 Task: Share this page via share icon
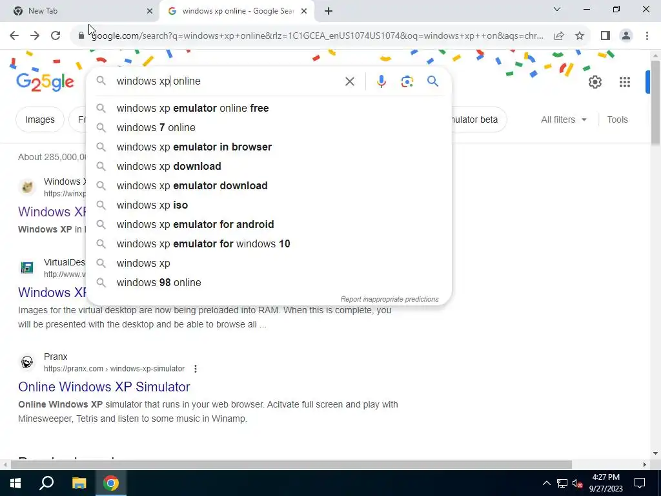tap(559, 36)
